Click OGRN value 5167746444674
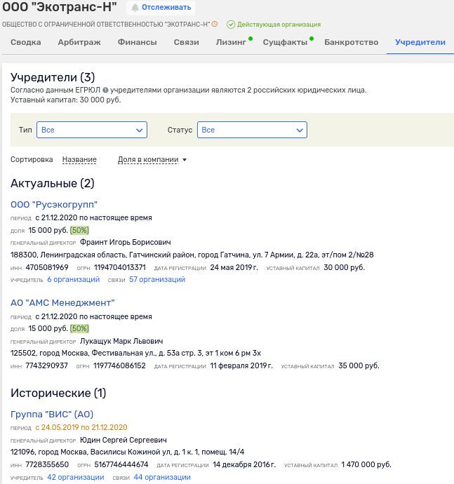Screen dimensions: 454x484 click(x=121, y=464)
